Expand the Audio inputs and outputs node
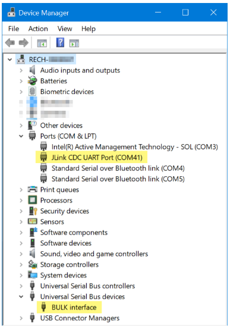 pyautogui.click(x=21, y=70)
